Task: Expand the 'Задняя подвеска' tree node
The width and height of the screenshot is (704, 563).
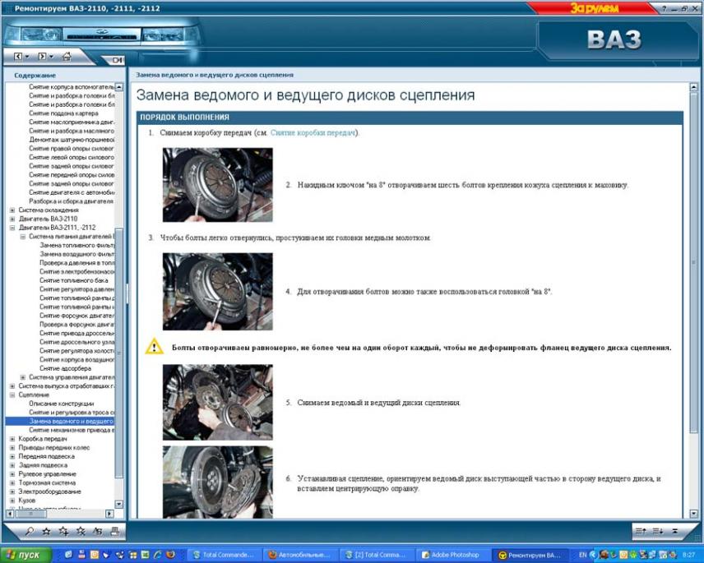Action: pos(12,465)
